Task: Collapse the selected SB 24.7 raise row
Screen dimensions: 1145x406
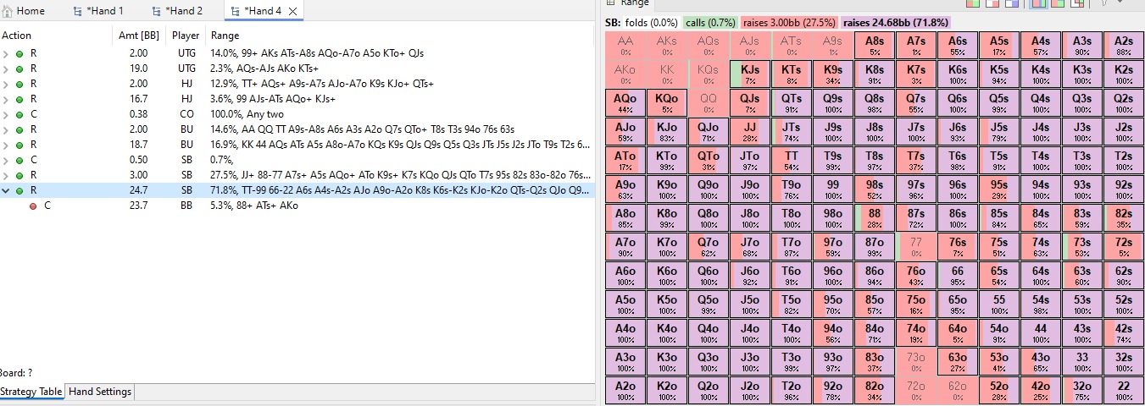Action: click(7, 190)
